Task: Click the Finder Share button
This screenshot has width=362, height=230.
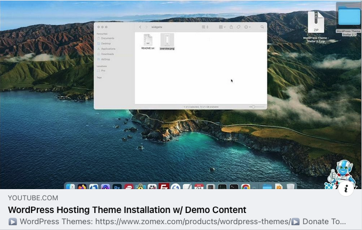Action: point(231,27)
